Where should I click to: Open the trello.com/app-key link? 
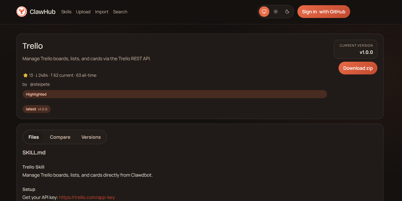pos(87,198)
